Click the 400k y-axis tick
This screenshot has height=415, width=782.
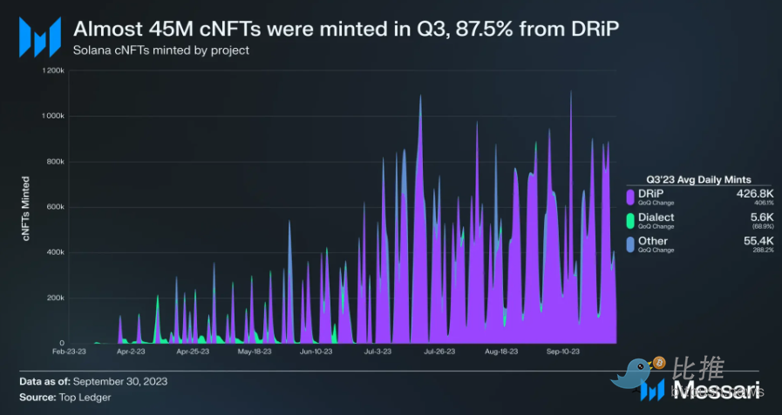coord(55,252)
